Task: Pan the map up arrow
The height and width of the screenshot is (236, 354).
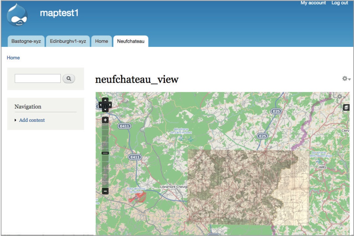Action: coord(105,100)
